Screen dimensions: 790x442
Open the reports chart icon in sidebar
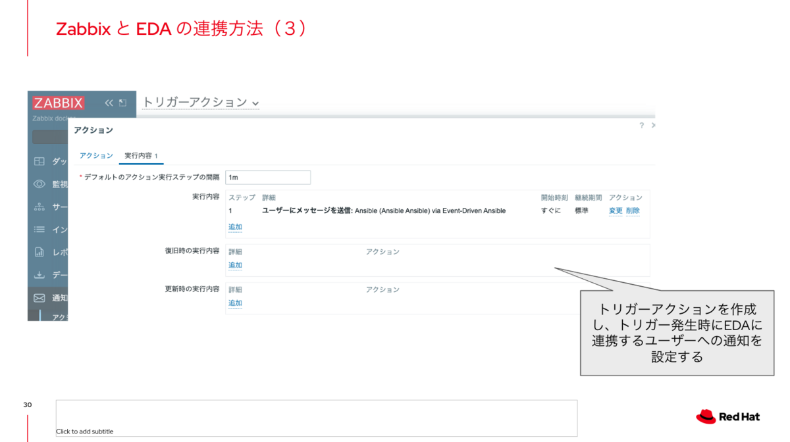tap(39, 252)
